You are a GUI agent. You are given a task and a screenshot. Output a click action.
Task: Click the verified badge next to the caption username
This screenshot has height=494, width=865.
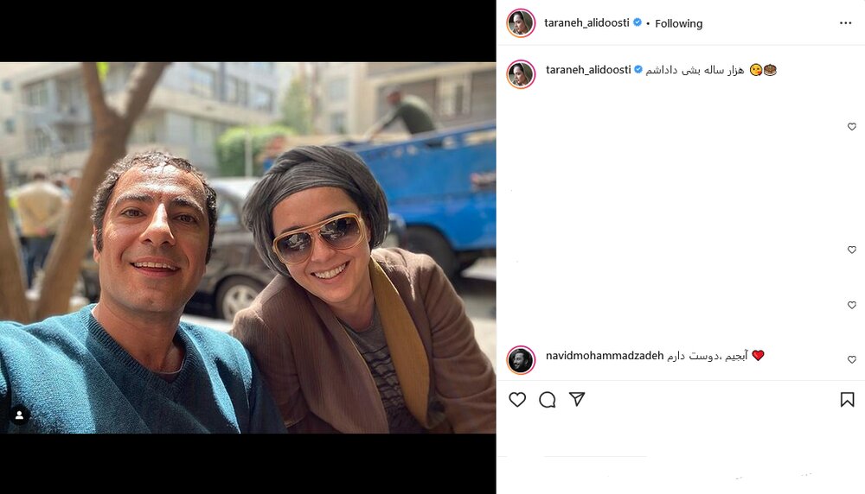click(x=638, y=69)
